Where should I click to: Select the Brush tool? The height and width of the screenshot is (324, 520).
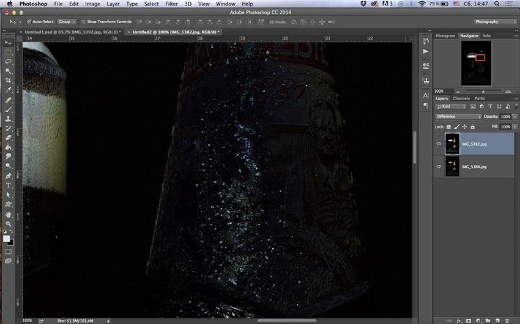point(9,109)
